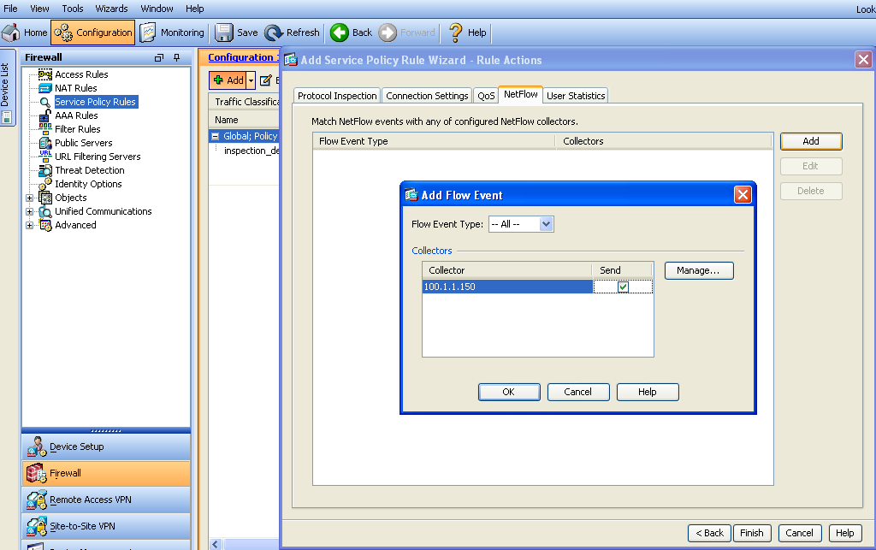876x550 pixels.
Task: Click the Save disk icon
Action: pyautogui.click(x=224, y=33)
